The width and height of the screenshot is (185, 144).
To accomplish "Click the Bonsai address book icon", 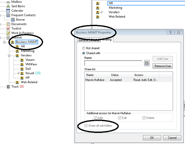I will pos(13,20).
